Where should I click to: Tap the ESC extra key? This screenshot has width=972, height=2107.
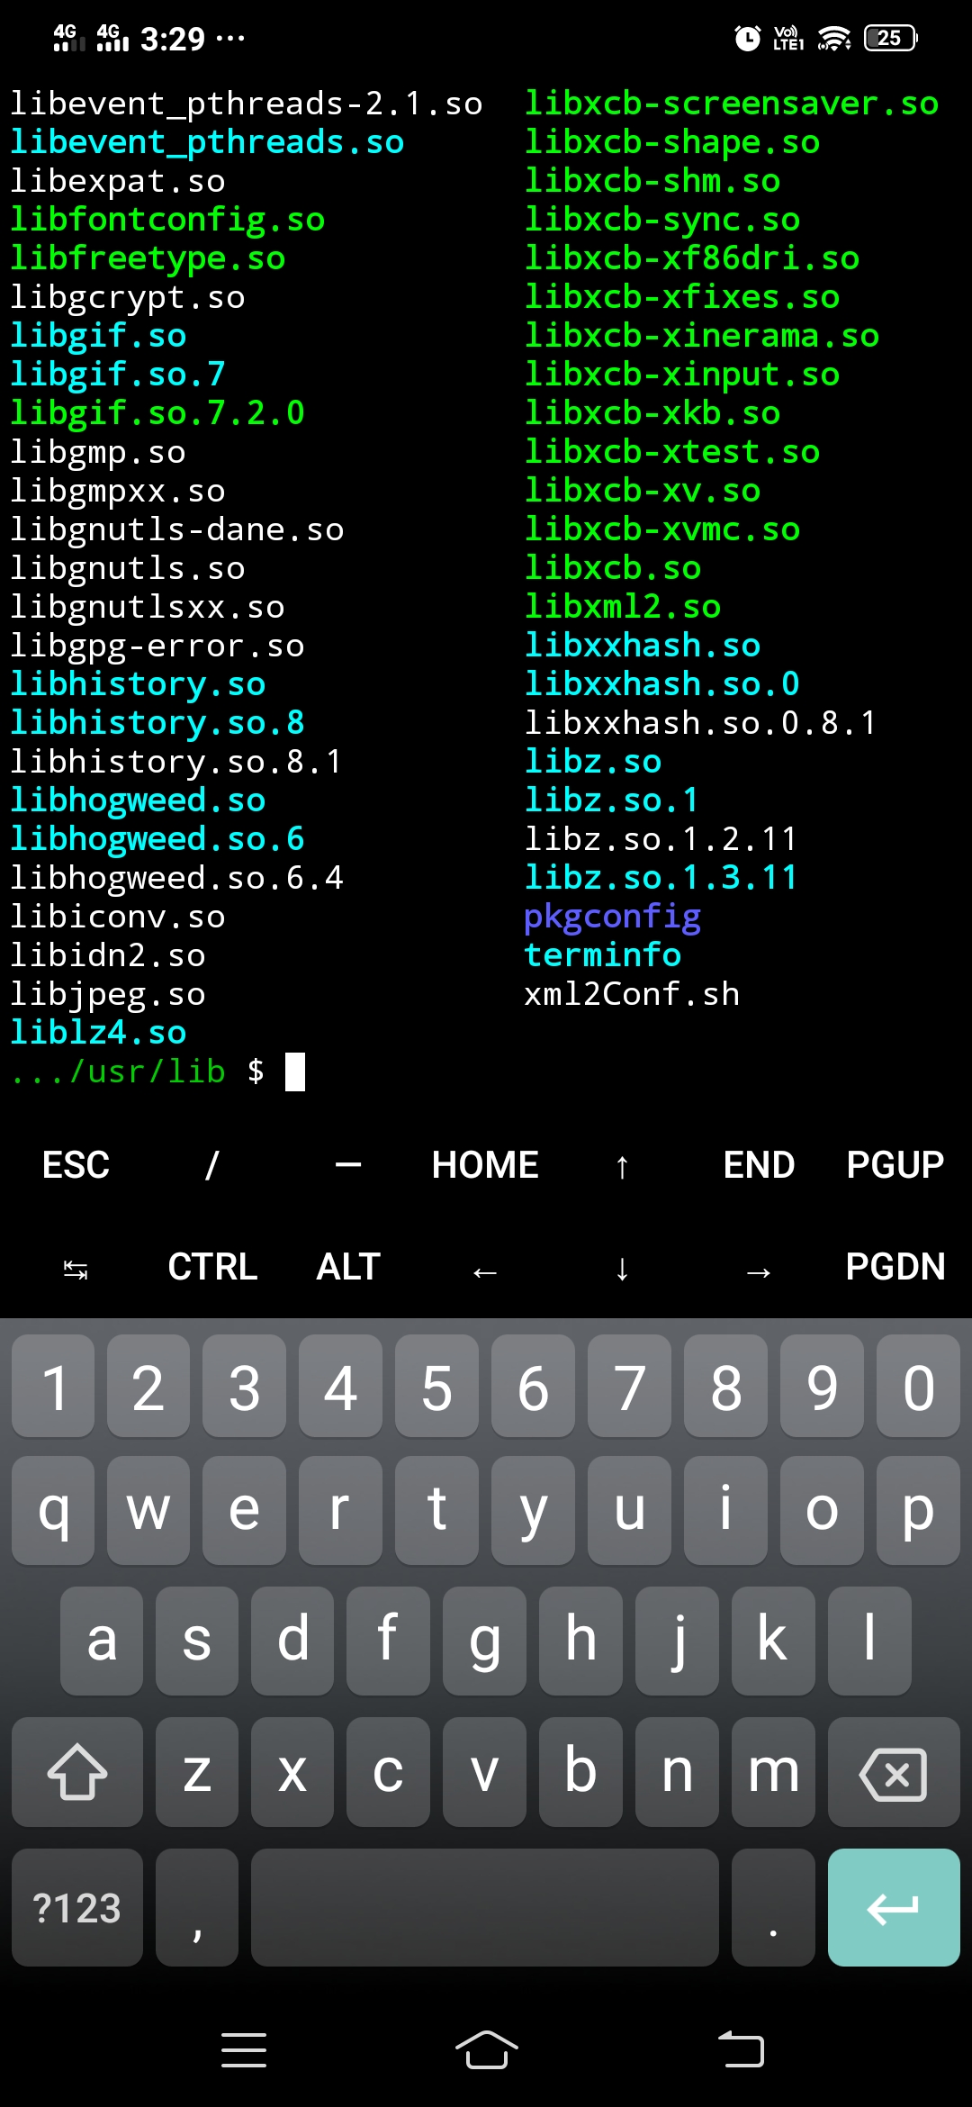(x=76, y=1165)
